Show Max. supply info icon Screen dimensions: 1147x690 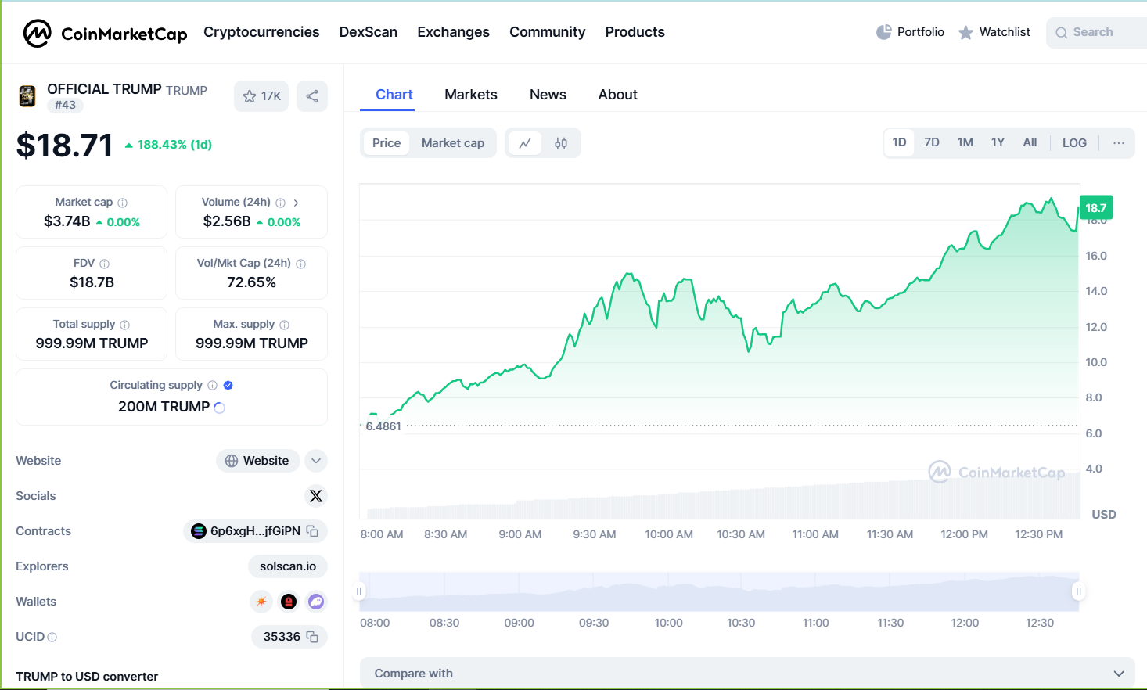[x=284, y=325]
